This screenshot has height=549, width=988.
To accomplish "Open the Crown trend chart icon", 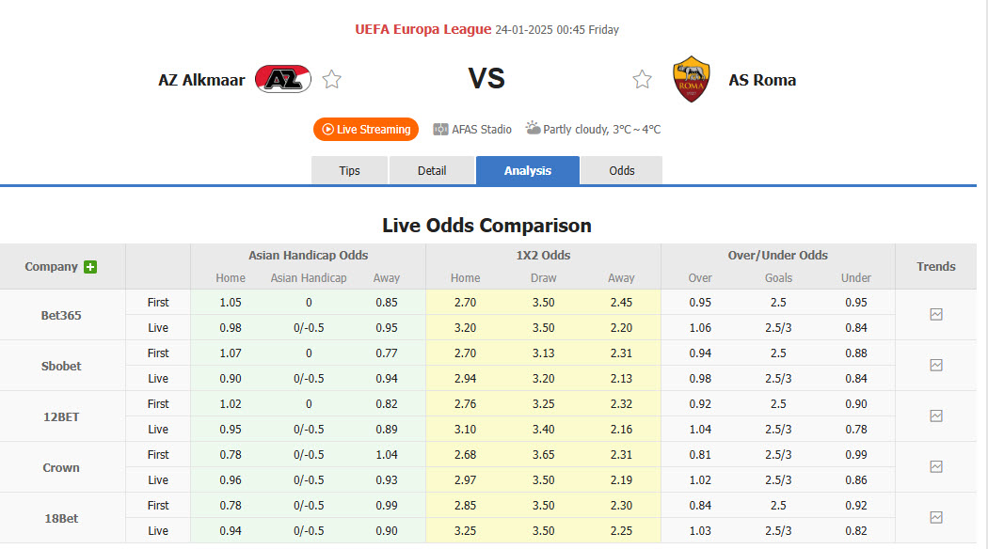I will [936, 467].
